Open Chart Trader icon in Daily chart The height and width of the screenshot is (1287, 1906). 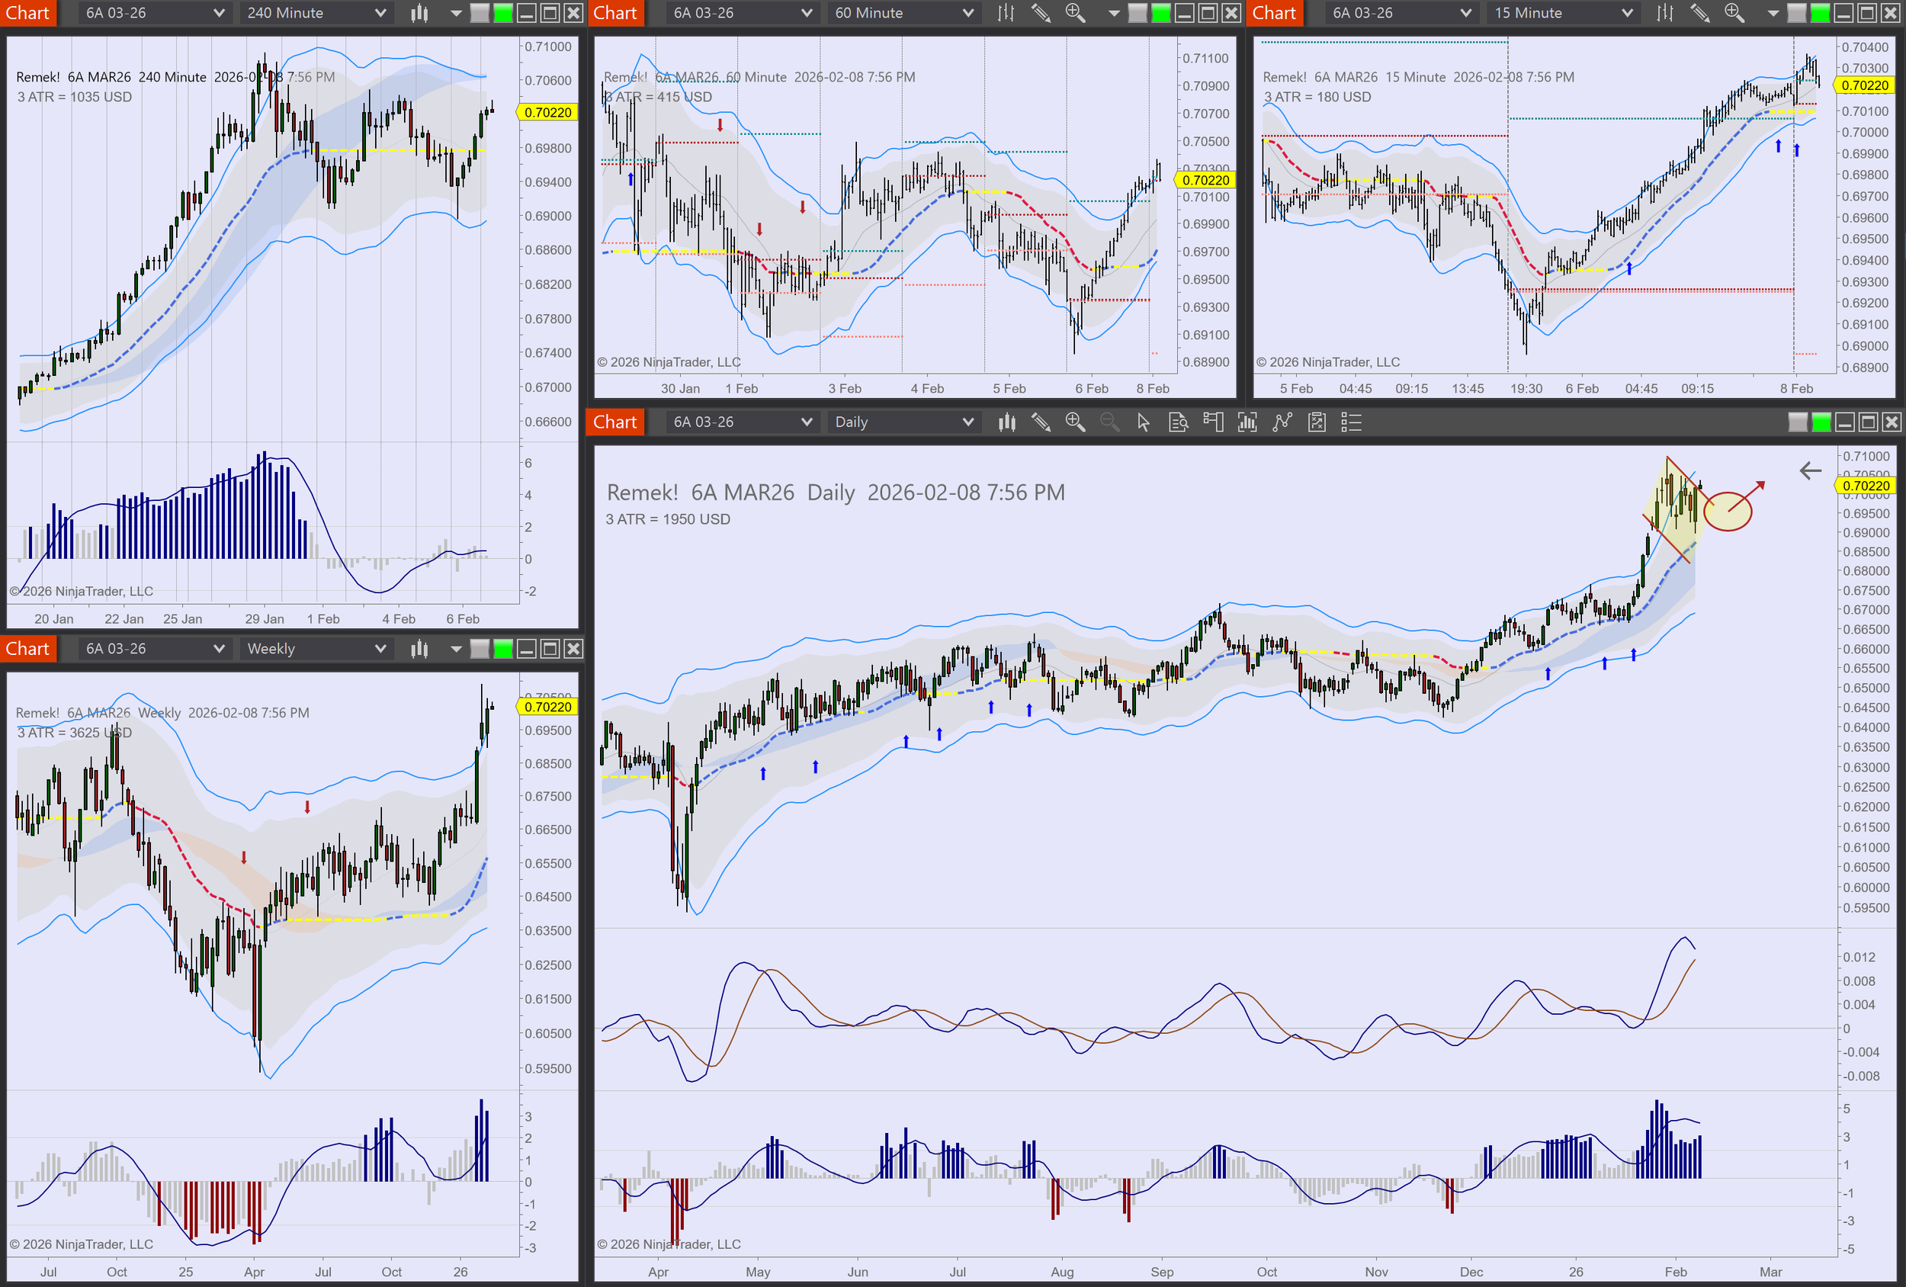tap(1213, 422)
